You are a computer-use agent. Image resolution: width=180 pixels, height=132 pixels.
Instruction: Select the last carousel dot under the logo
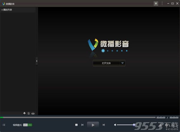[x=127, y=51]
